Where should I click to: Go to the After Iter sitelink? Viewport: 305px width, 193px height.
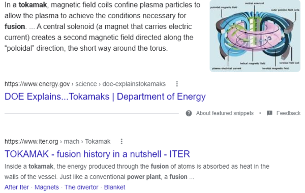tap(17, 187)
